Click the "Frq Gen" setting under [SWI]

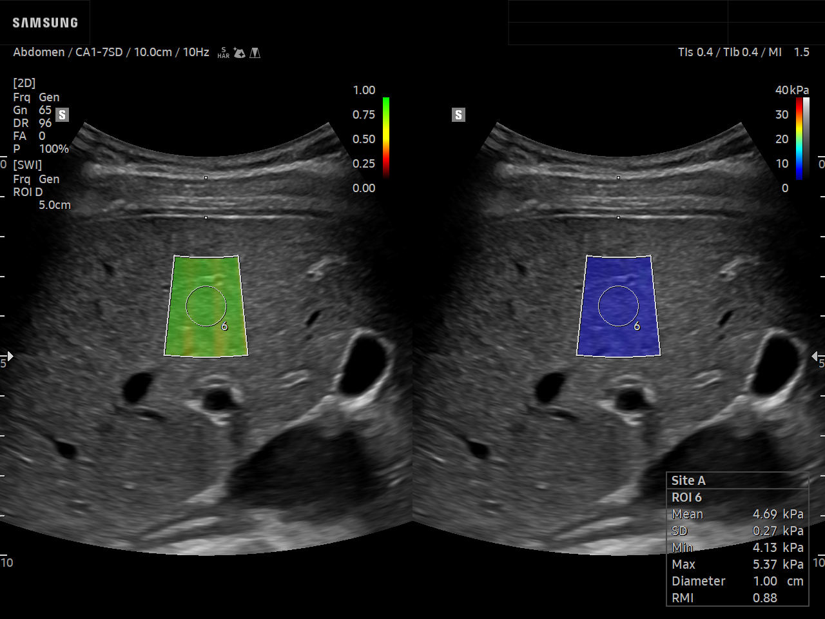[x=36, y=179]
